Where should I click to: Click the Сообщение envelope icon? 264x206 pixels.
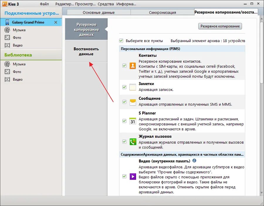pyautogui.click(x=133, y=102)
